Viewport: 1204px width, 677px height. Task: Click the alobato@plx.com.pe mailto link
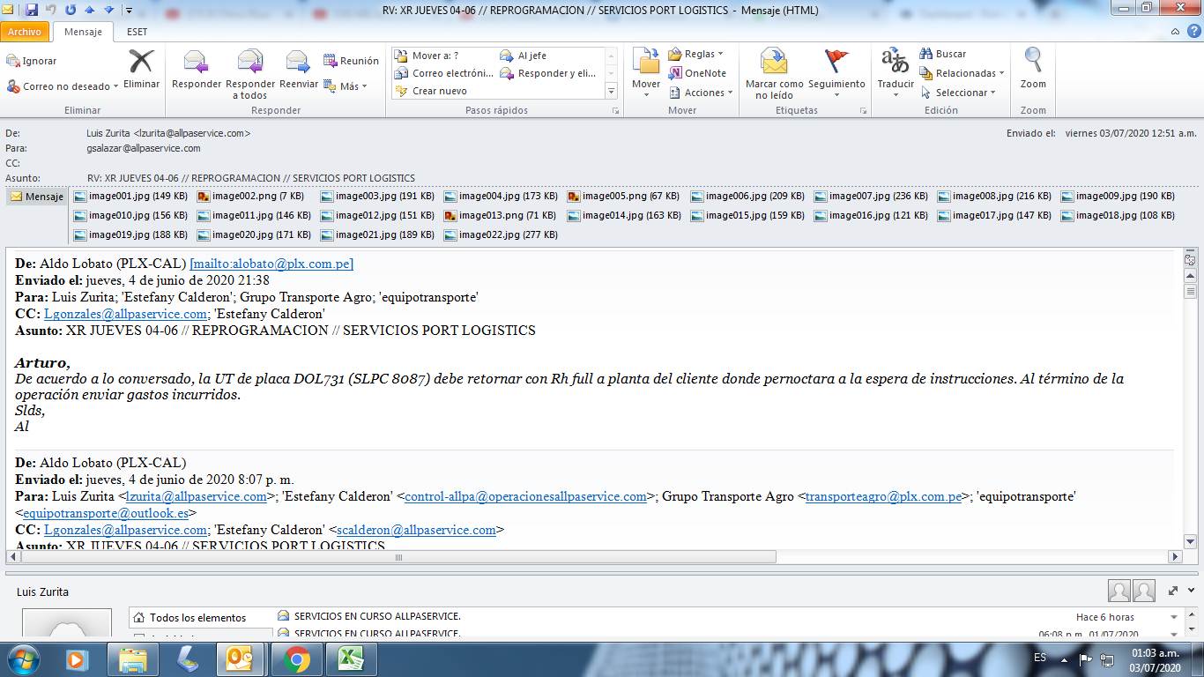coord(271,264)
